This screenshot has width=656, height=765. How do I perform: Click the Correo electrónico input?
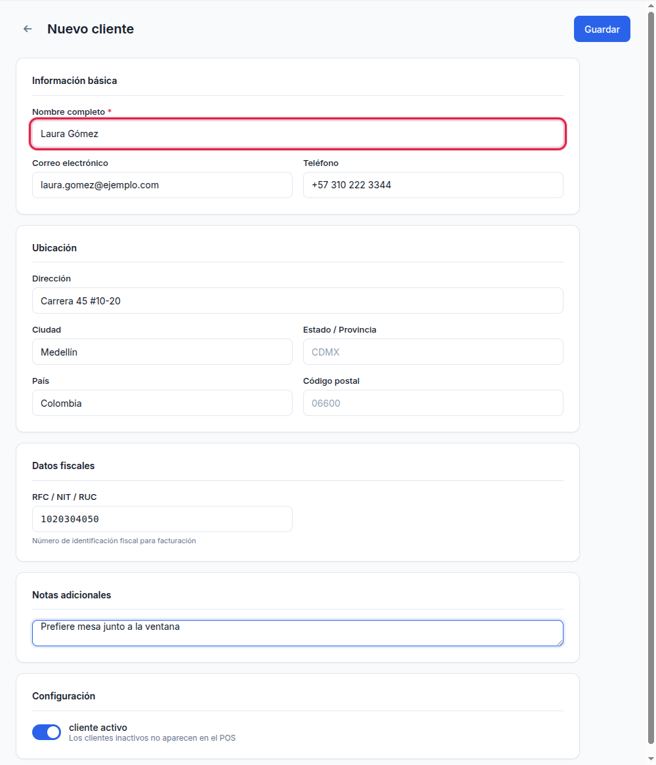(x=162, y=185)
